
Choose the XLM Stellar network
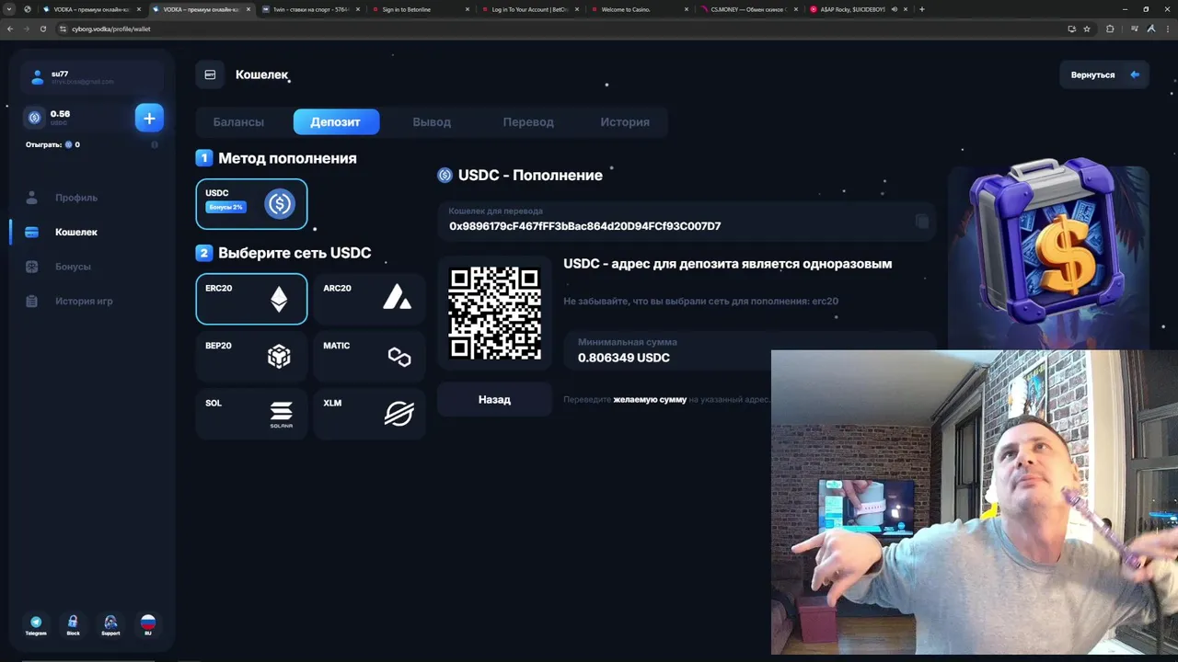(369, 414)
